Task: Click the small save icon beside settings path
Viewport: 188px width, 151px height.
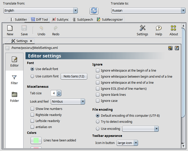Action: click(x=7, y=48)
